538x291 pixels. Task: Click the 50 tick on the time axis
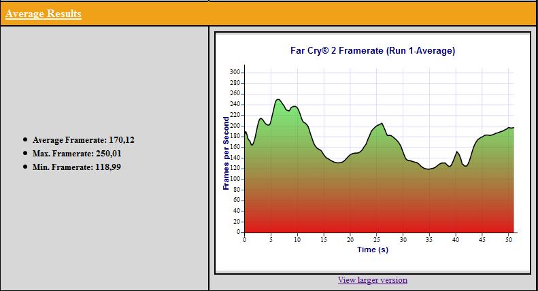pyautogui.click(x=509, y=240)
